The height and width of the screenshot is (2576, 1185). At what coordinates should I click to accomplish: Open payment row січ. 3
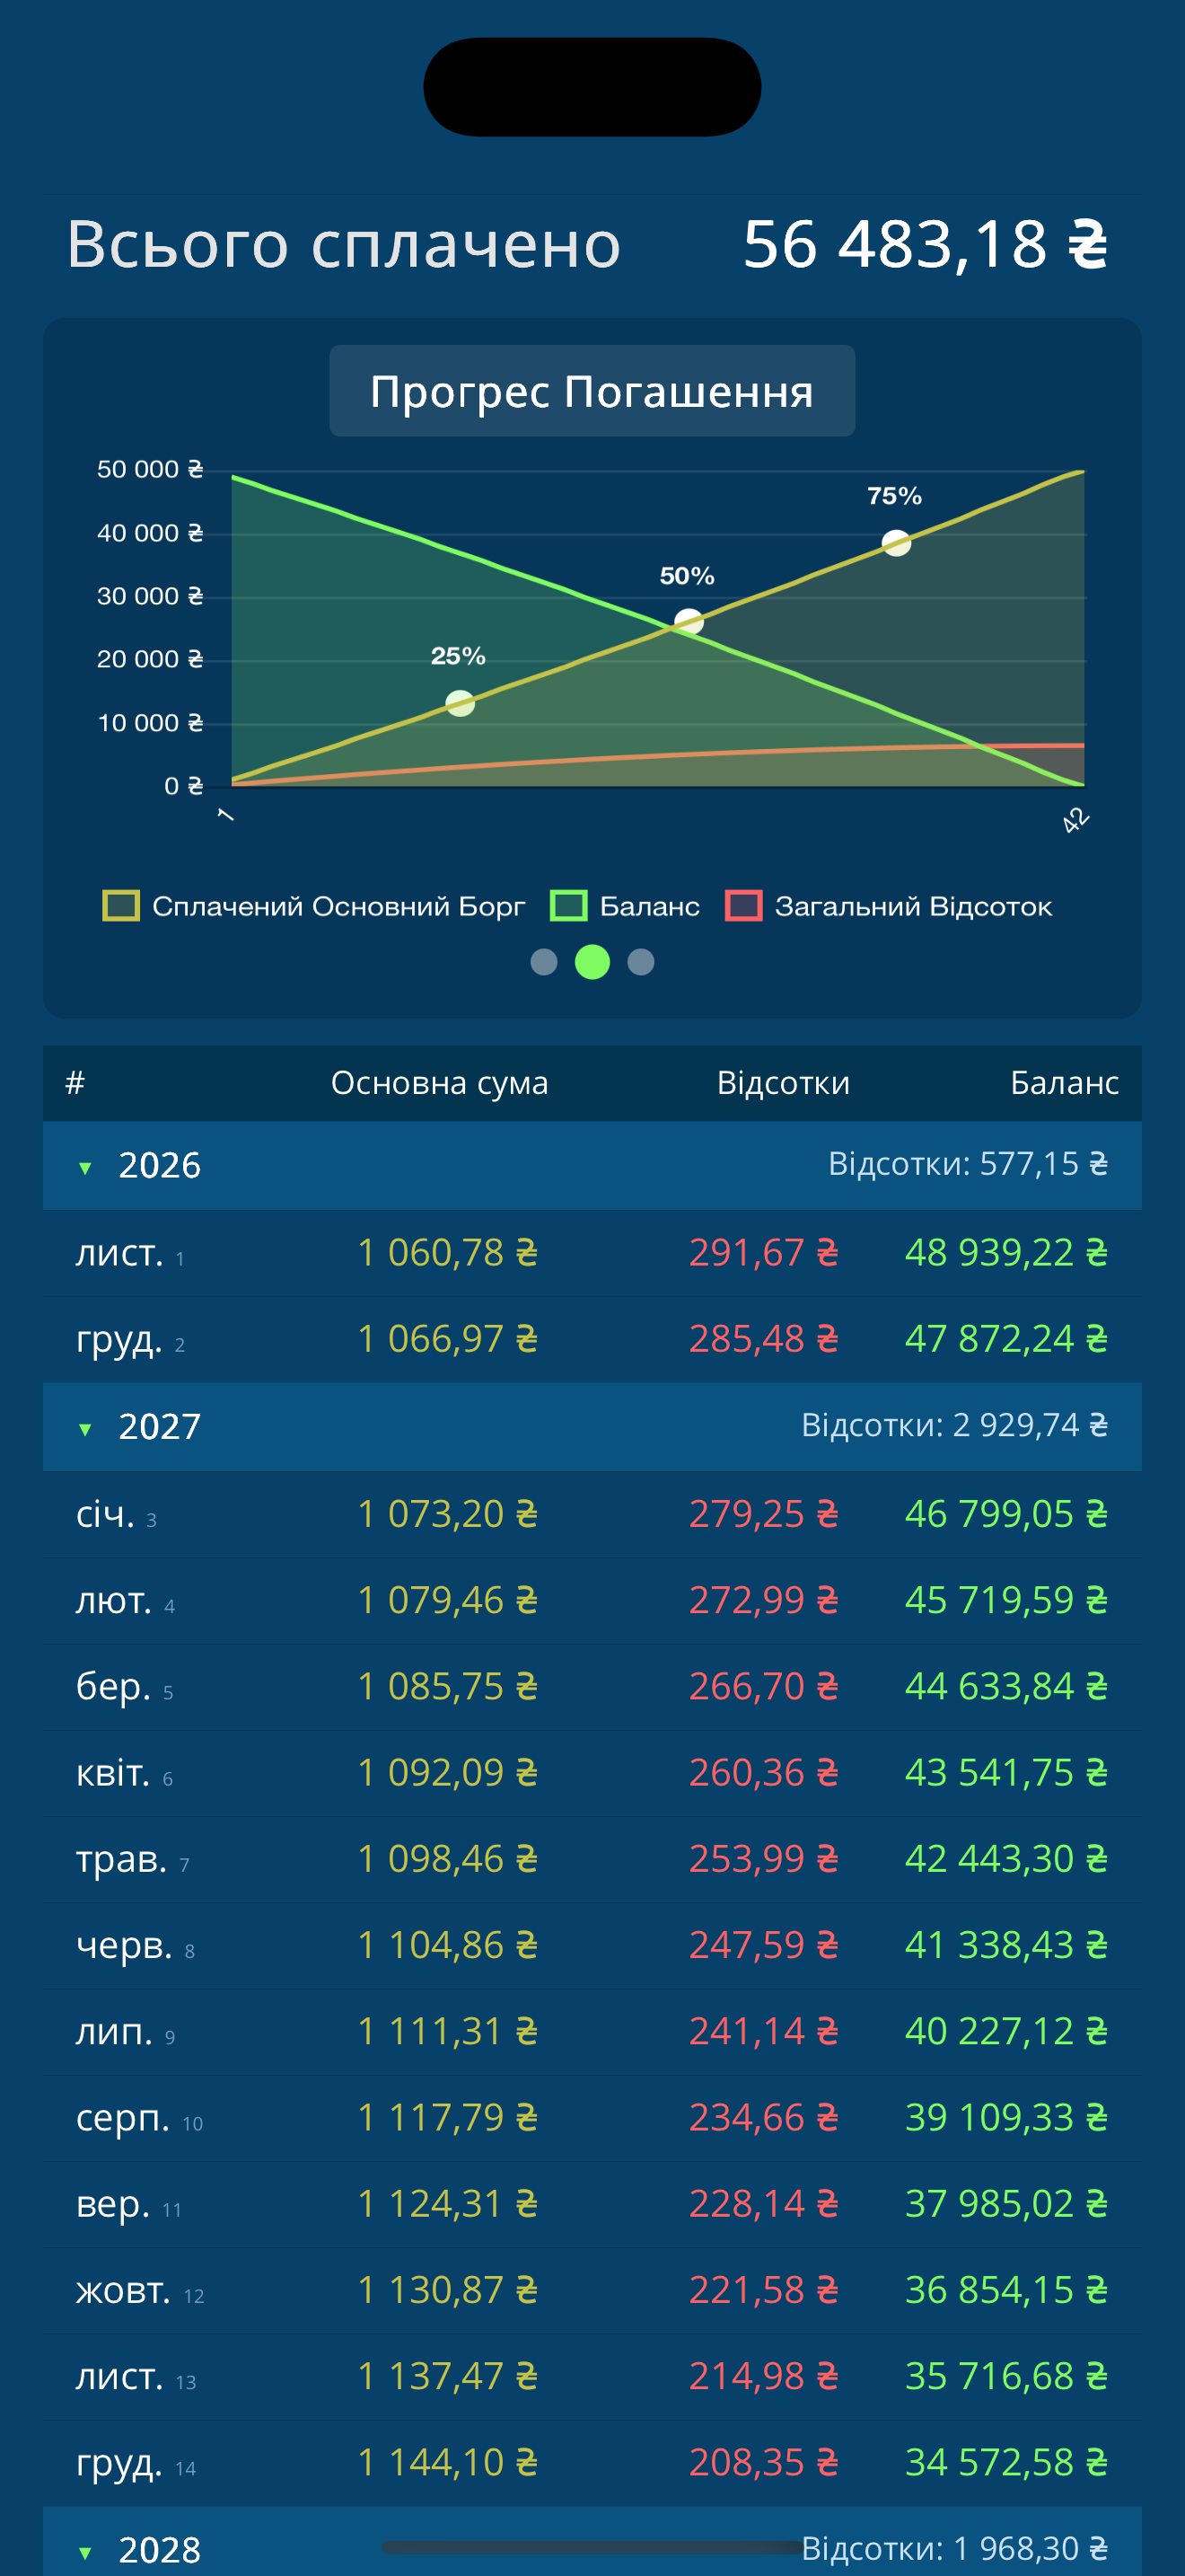point(592,1514)
